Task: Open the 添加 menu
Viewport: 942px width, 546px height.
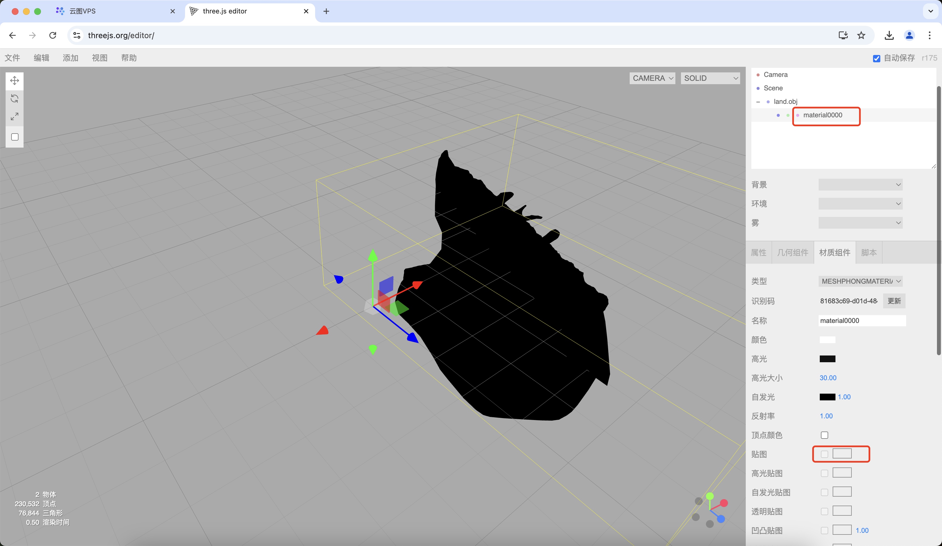Action: 71,58
